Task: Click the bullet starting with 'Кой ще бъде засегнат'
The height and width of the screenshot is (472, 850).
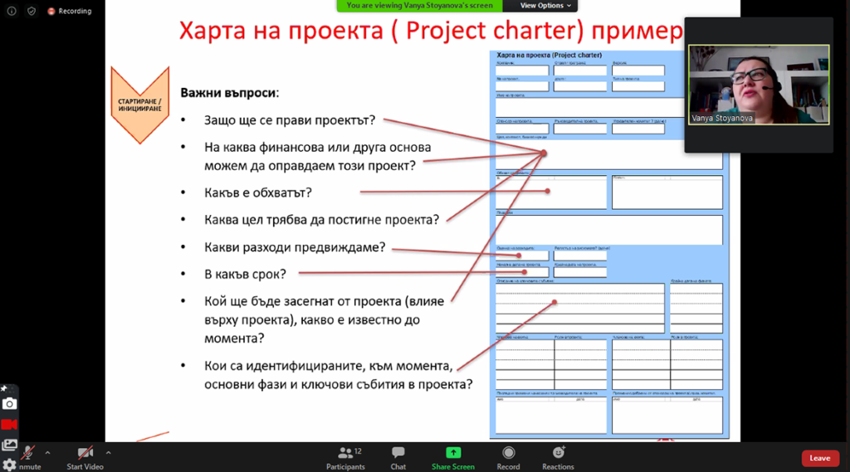Action: [325, 319]
